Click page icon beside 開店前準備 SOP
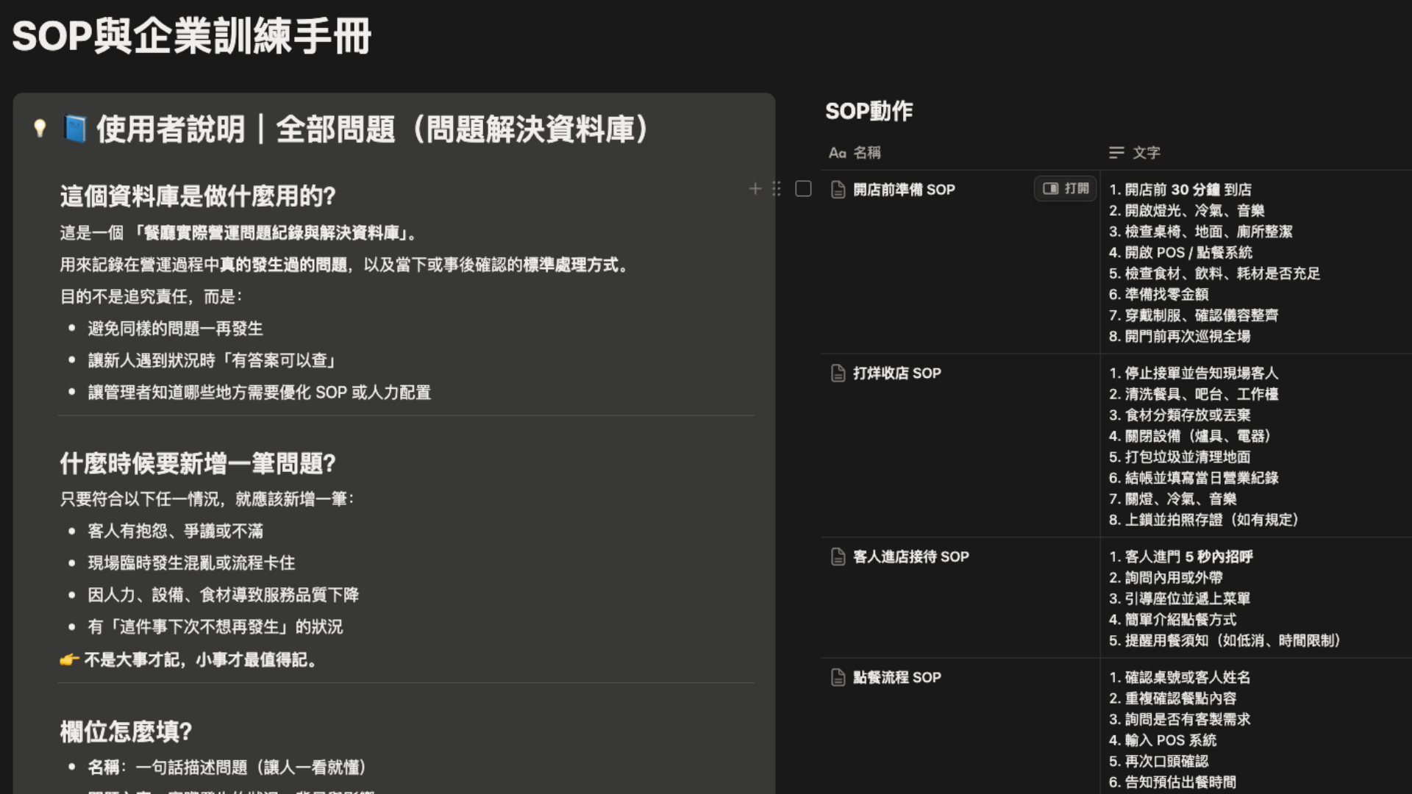 click(838, 190)
